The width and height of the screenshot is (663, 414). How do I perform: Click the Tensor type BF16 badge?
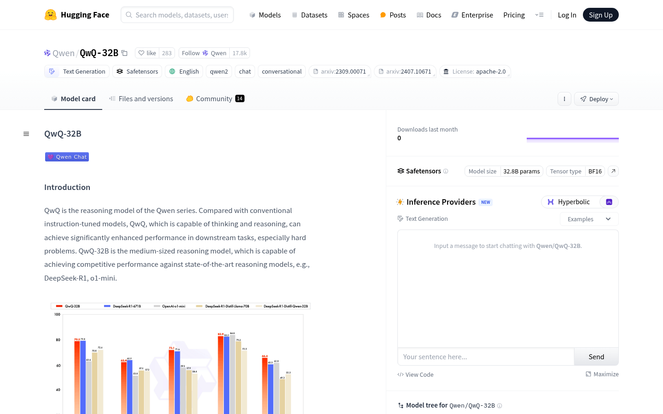coord(576,171)
